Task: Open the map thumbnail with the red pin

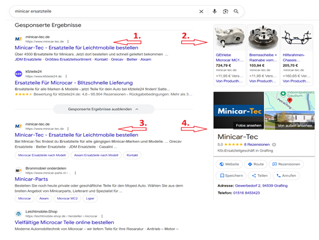Action: 289,101
